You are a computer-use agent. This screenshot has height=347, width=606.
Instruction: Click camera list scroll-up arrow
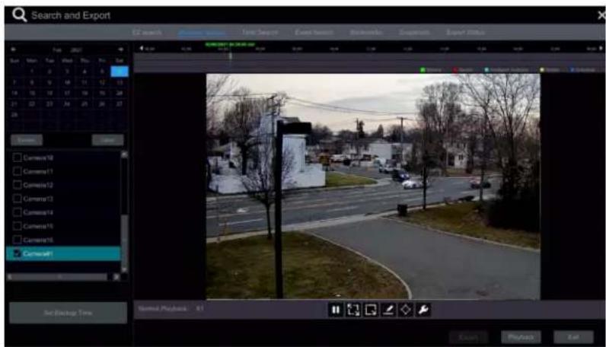tap(124, 154)
